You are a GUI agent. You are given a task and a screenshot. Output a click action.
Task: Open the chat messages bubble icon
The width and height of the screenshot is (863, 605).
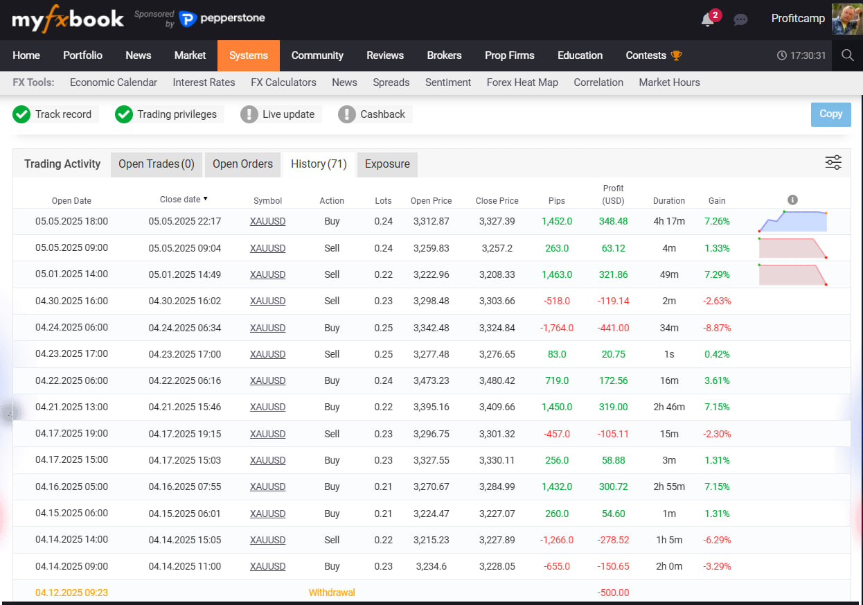point(740,19)
